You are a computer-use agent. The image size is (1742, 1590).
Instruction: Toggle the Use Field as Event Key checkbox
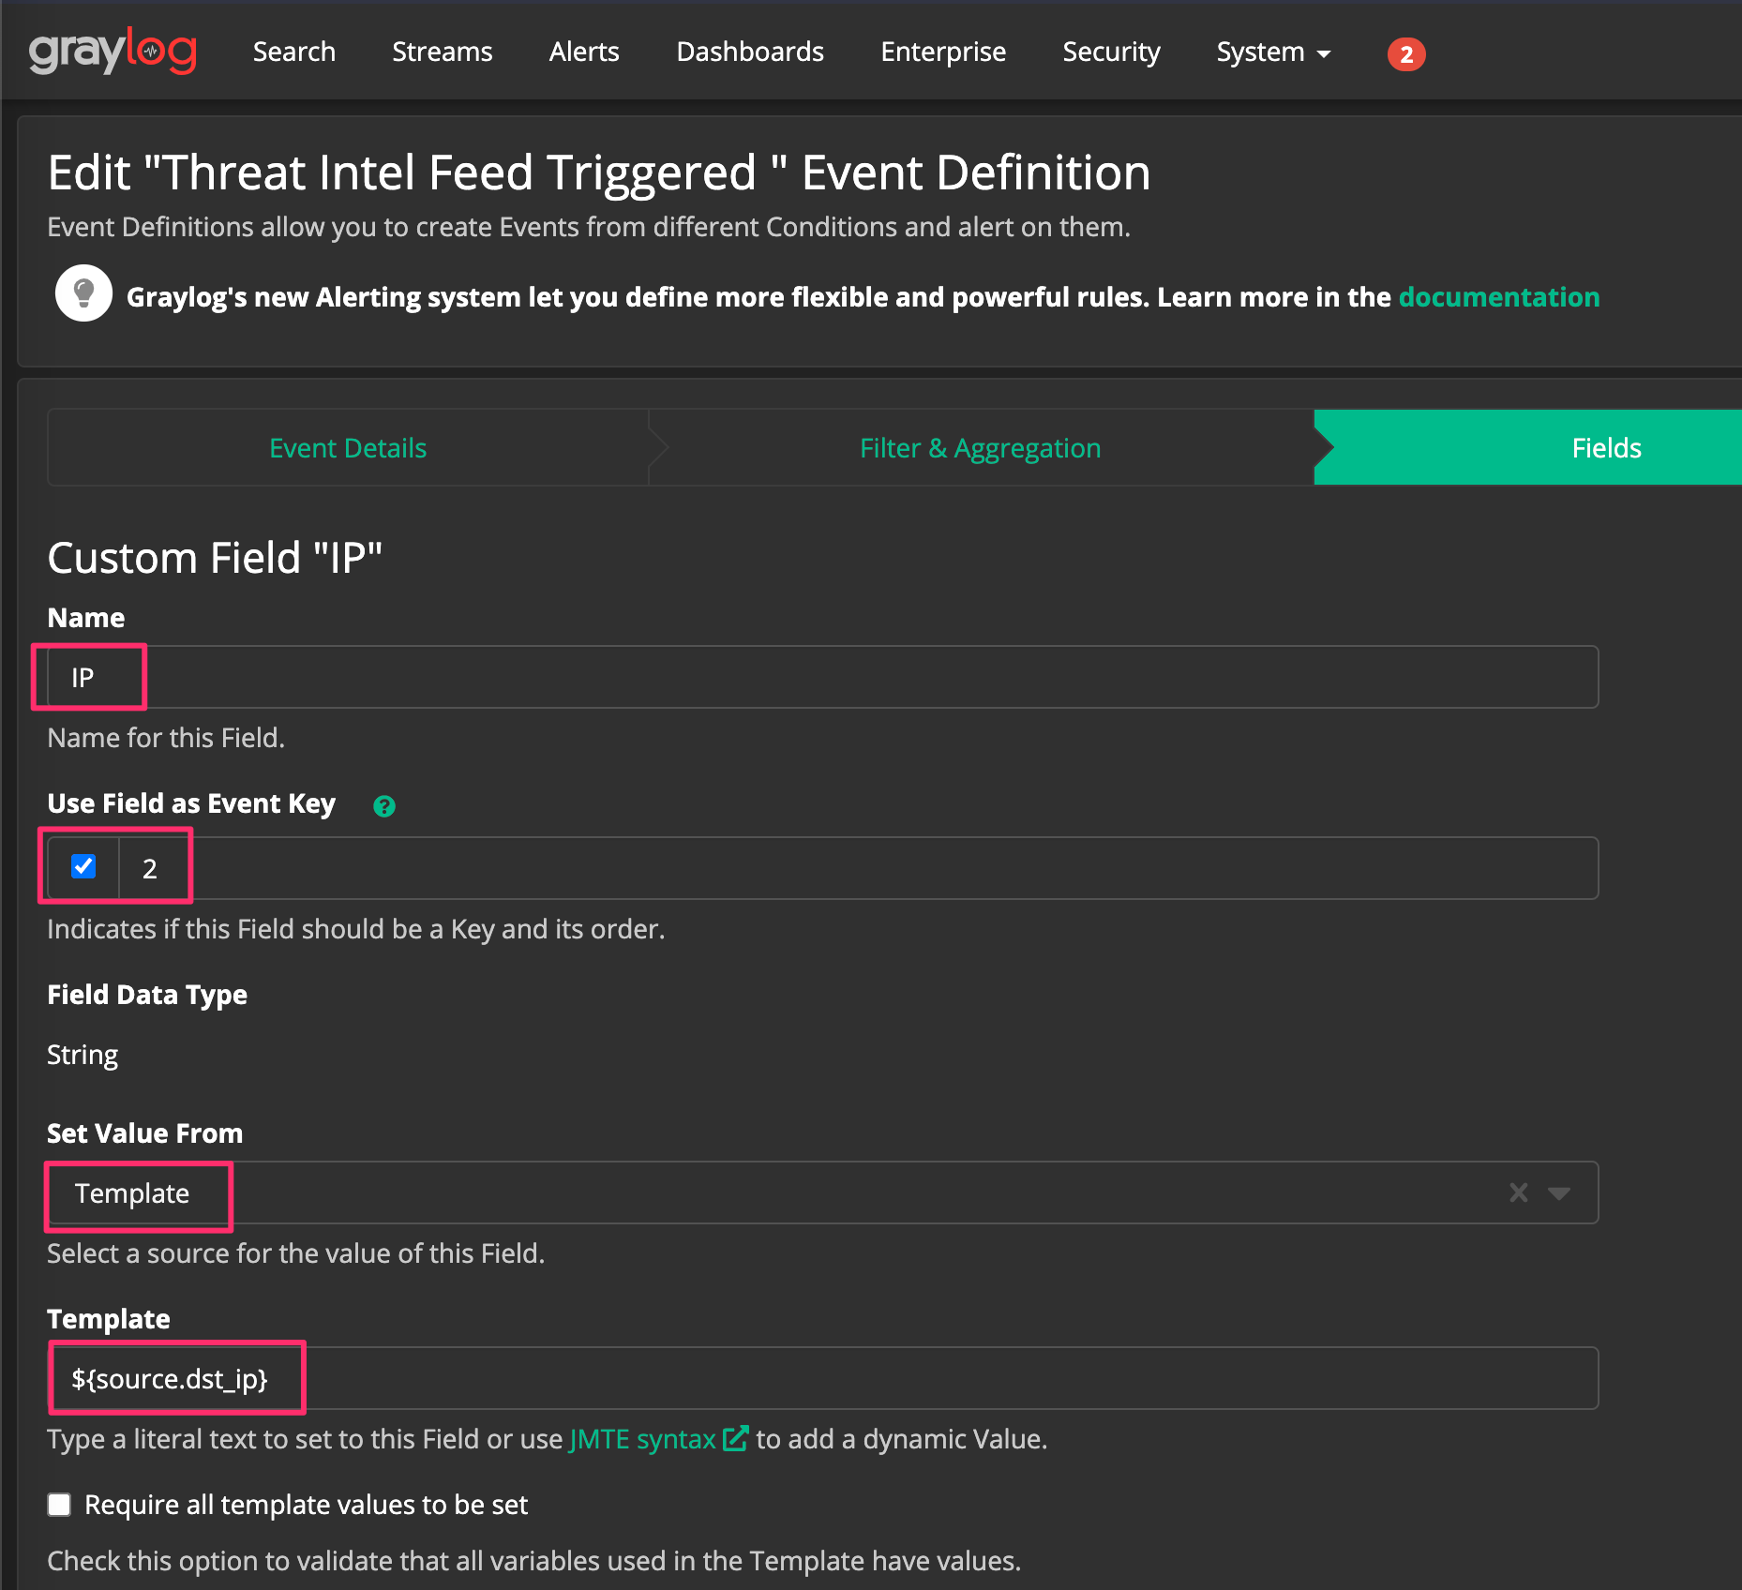click(83, 867)
